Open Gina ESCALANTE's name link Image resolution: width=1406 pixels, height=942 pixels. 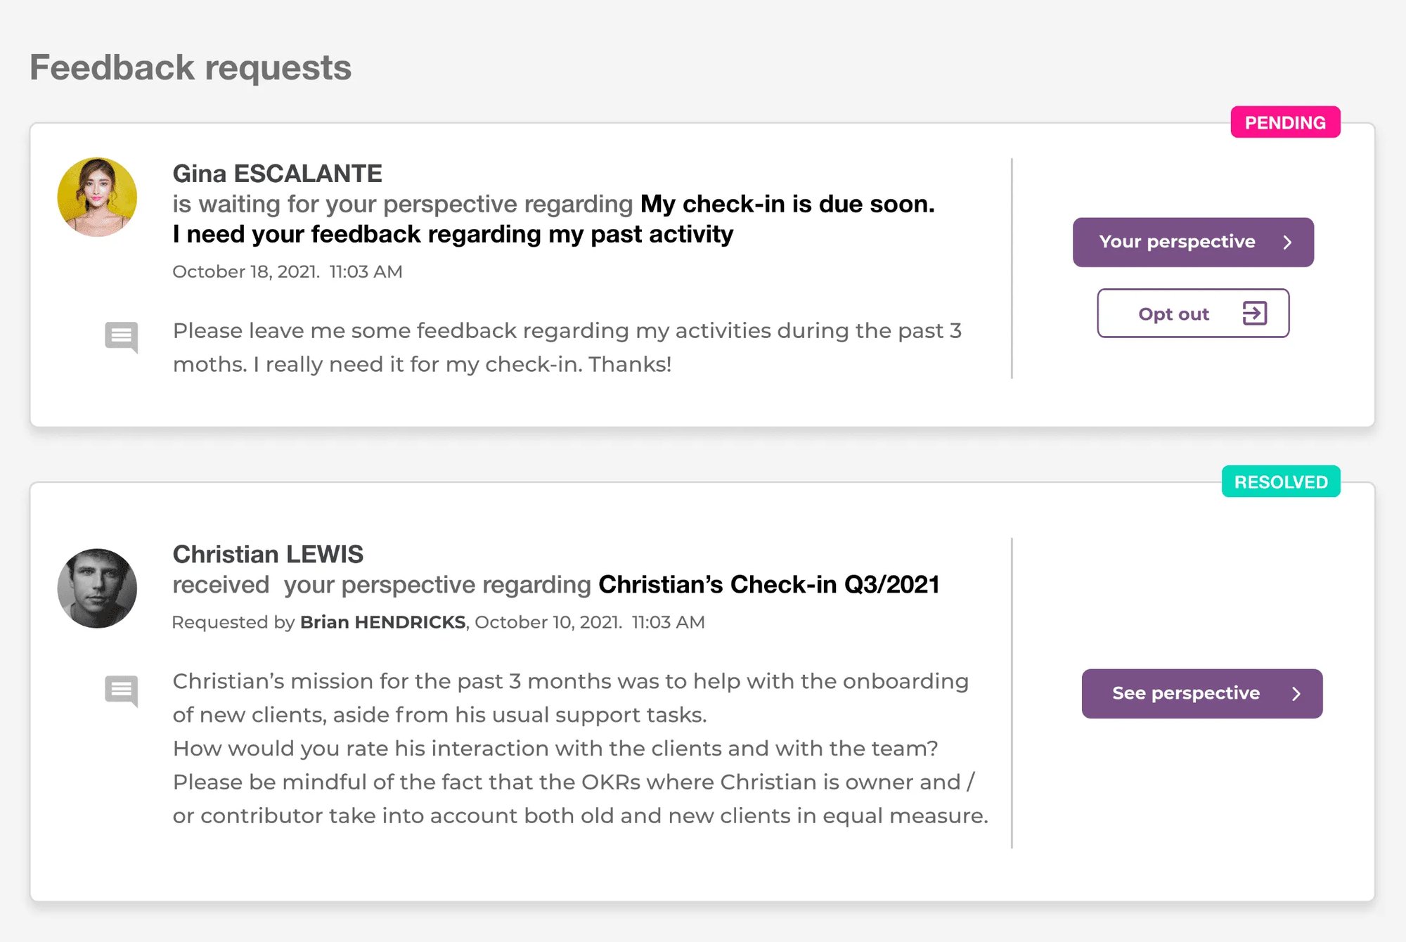coord(278,174)
